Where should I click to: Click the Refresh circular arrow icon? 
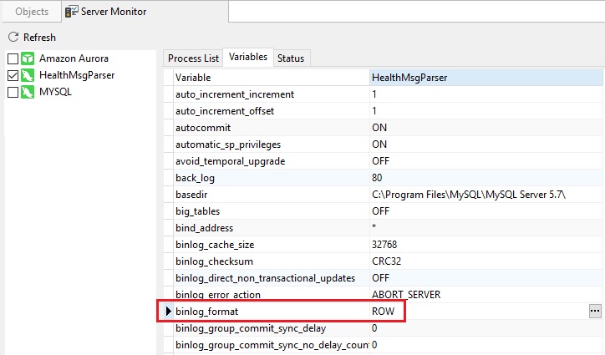click(13, 37)
